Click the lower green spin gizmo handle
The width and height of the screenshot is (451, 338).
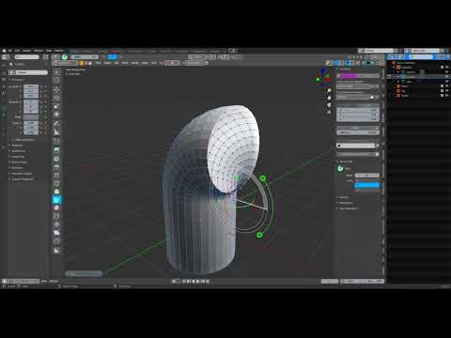(259, 235)
